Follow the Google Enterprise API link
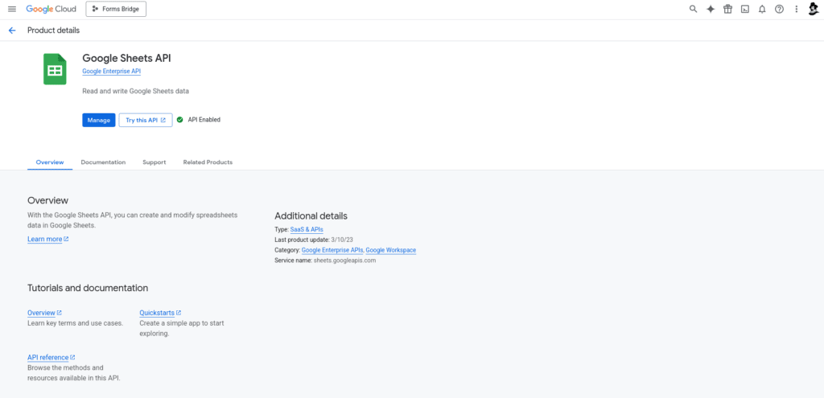 [111, 72]
